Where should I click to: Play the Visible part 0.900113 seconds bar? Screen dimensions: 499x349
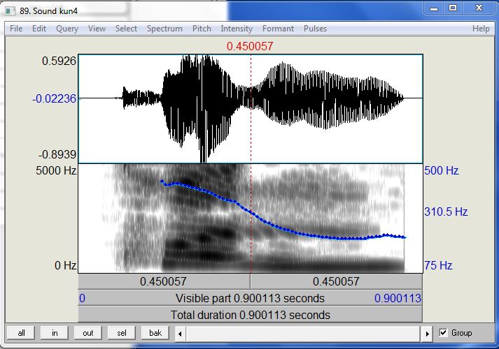tap(250, 298)
